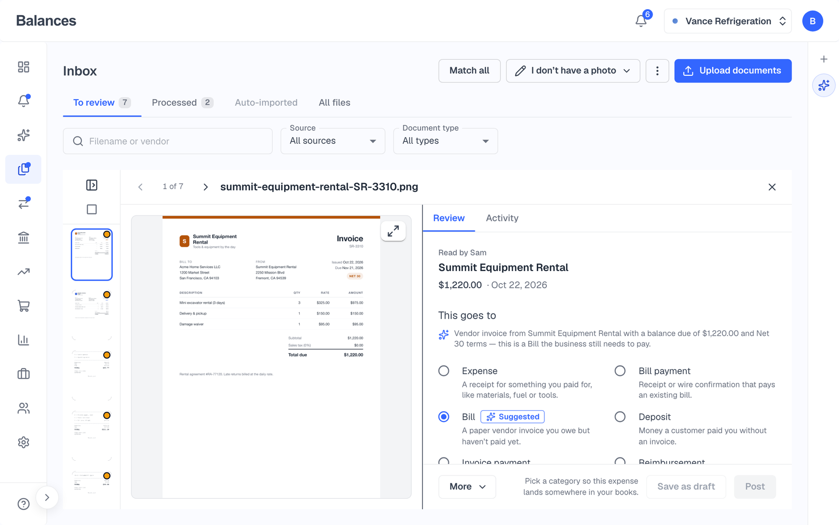This screenshot has width=839, height=525.
Task: Open the briefcase sidebar icon
Action: tap(23, 374)
